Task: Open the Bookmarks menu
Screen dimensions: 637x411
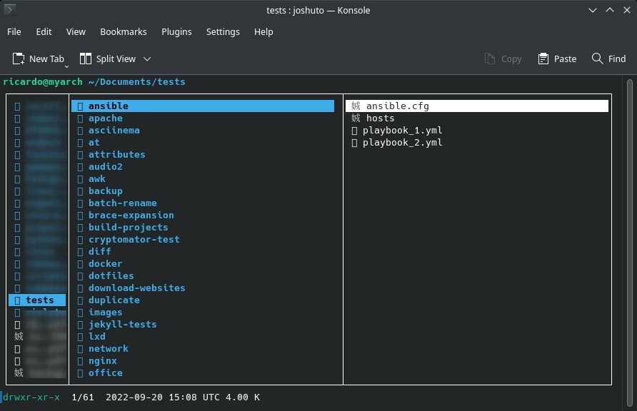Action: tap(124, 31)
